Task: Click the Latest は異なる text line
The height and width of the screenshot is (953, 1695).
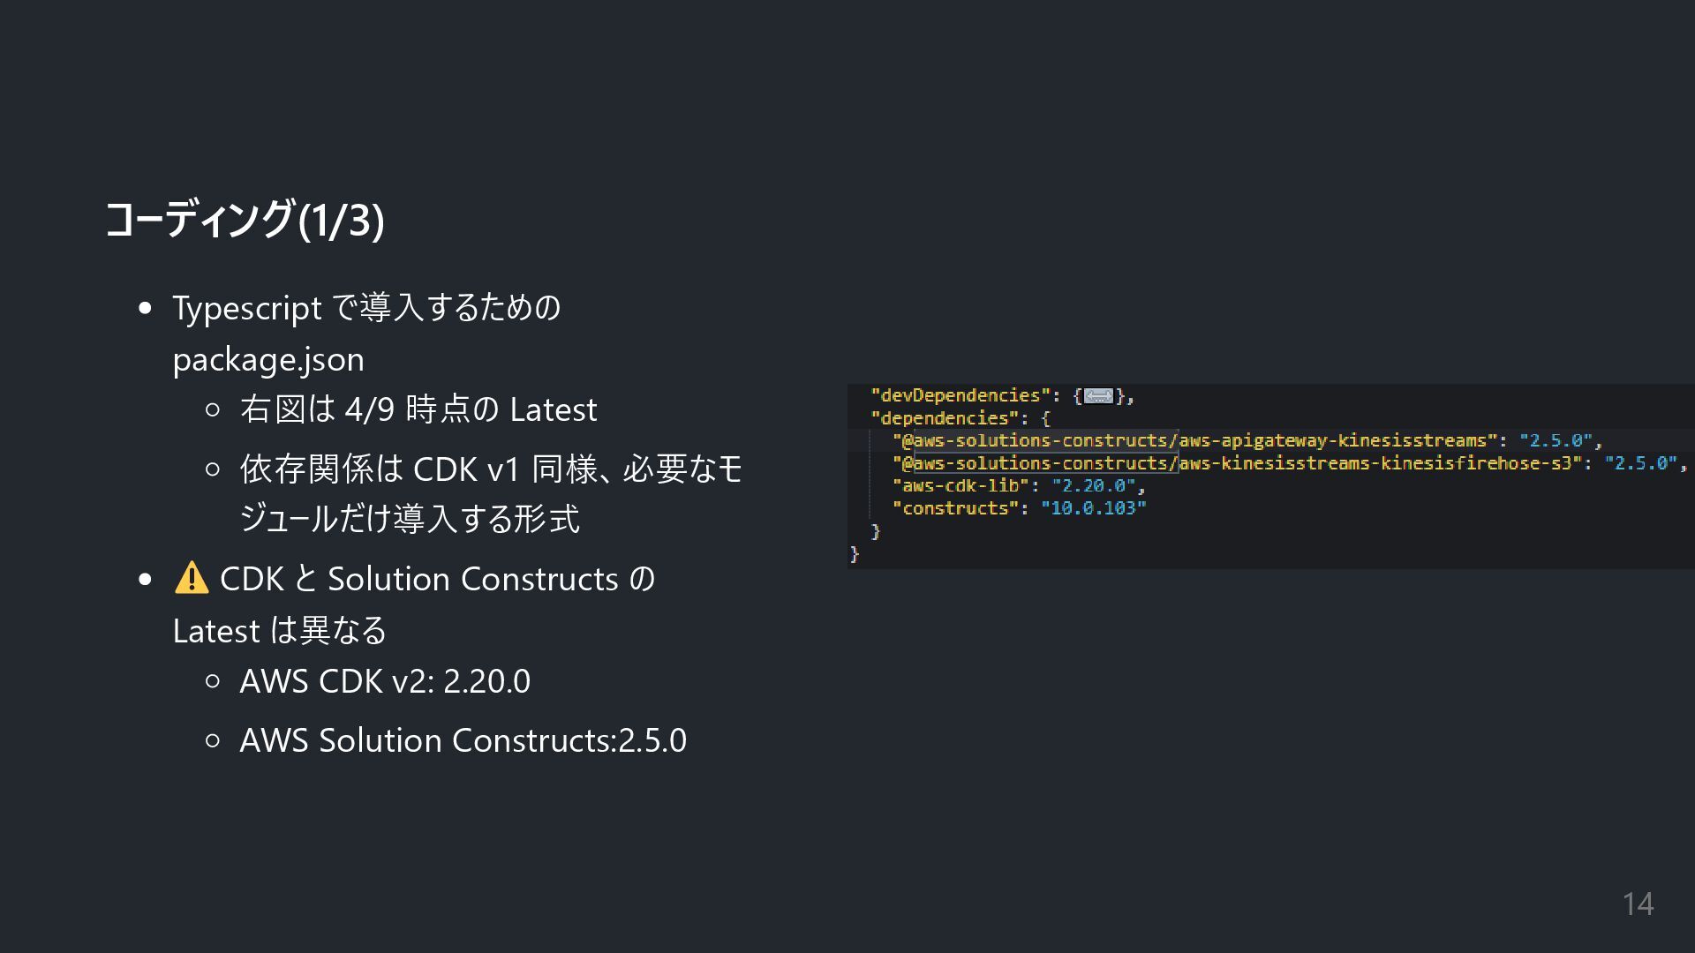Action: click(x=280, y=631)
